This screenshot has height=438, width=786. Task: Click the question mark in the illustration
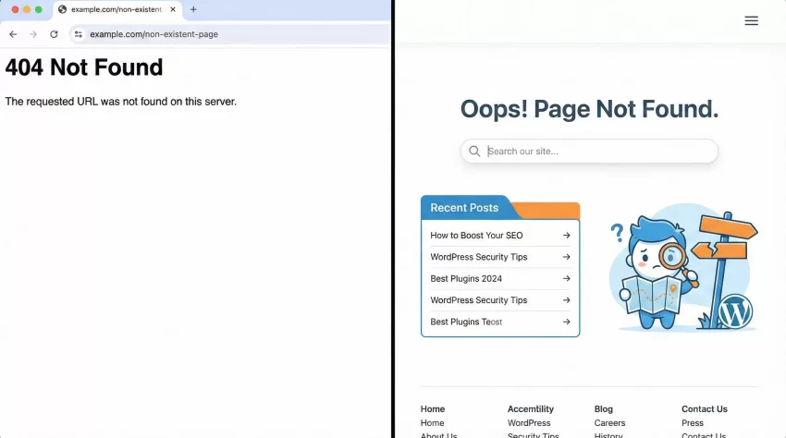click(x=617, y=232)
